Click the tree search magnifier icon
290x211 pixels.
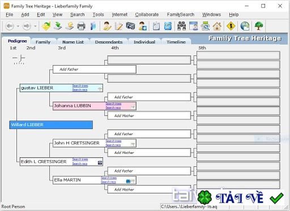pos(205,26)
